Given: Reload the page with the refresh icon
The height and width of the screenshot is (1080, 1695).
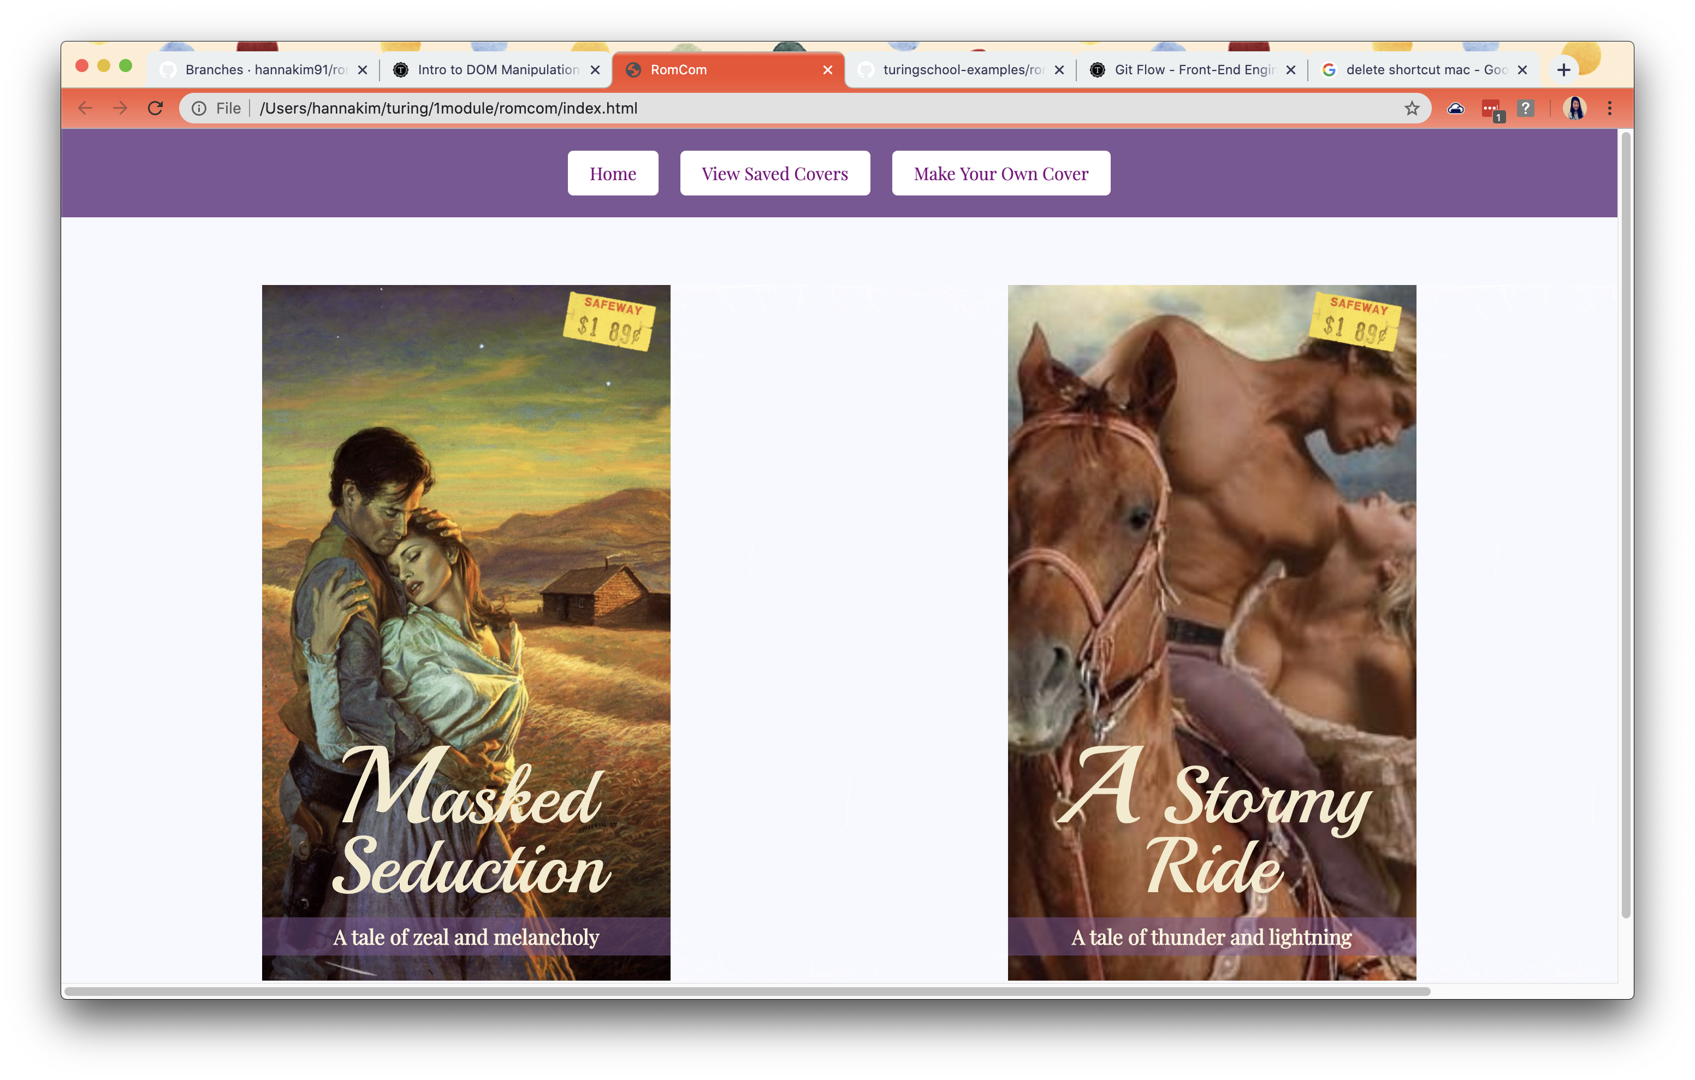Looking at the screenshot, I should click(156, 108).
